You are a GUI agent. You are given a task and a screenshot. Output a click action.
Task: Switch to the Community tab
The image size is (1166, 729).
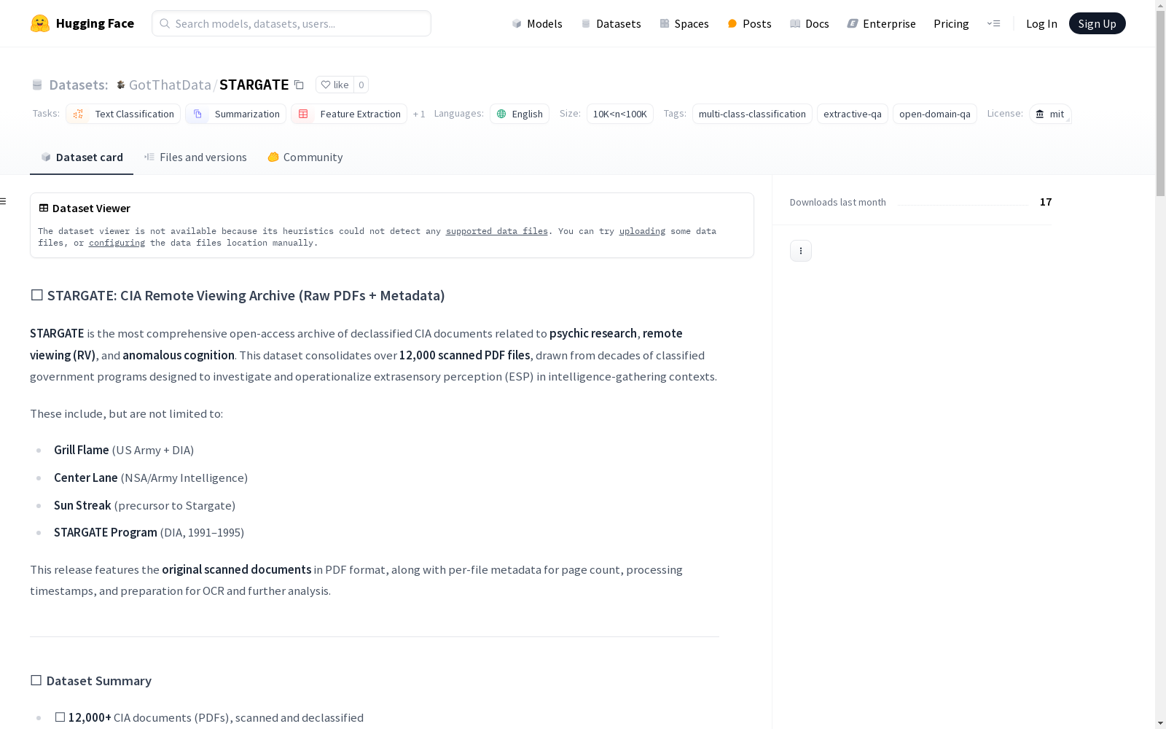(x=305, y=157)
